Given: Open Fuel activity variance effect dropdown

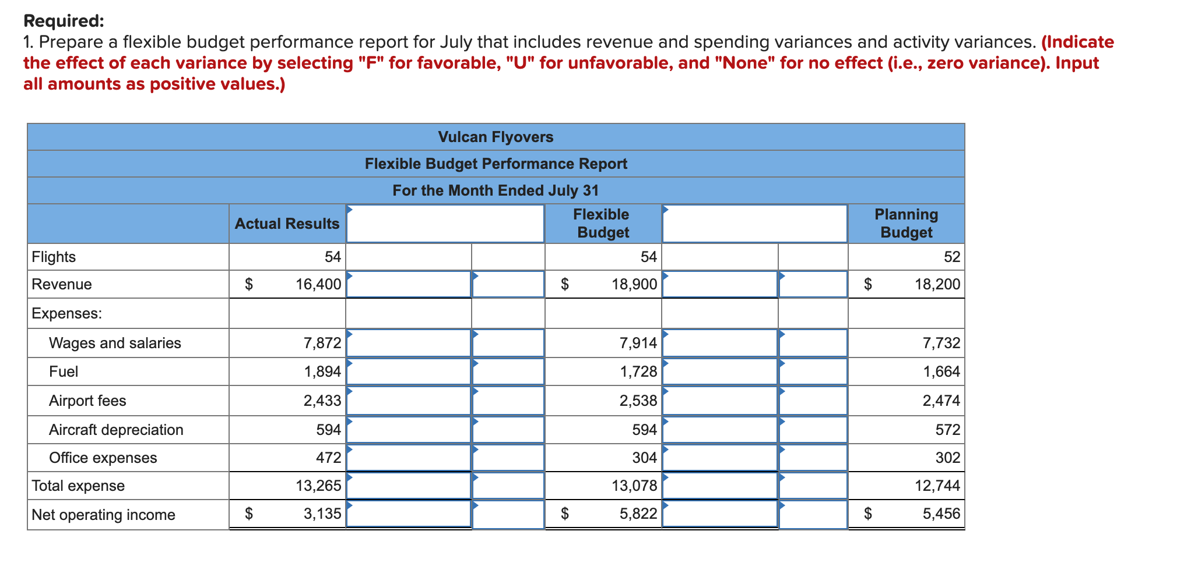Looking at the screenshot, I should tap(813, 371).
